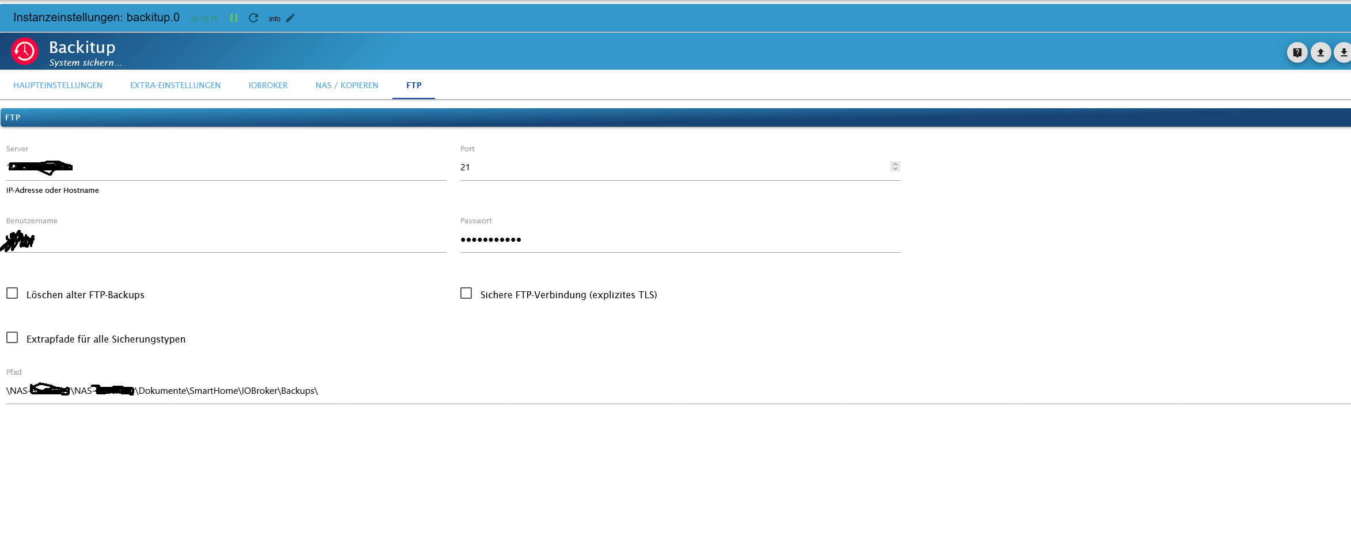Click the pencil edit icon beside info
This screenshot has height=559, width=1351.
coord(290,18)
